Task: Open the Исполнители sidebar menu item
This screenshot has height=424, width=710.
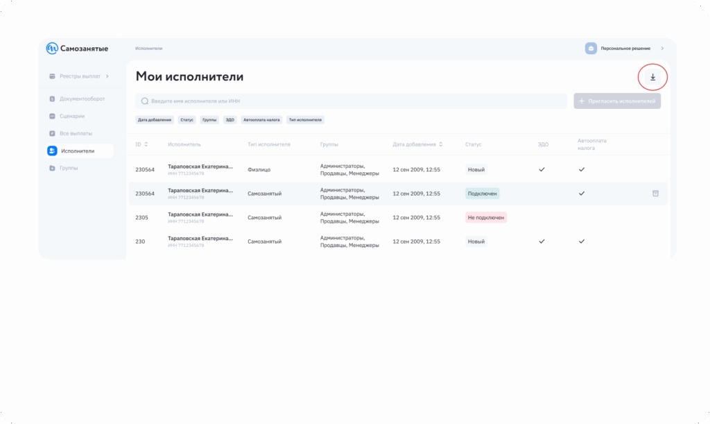Action: click(76, 151)
